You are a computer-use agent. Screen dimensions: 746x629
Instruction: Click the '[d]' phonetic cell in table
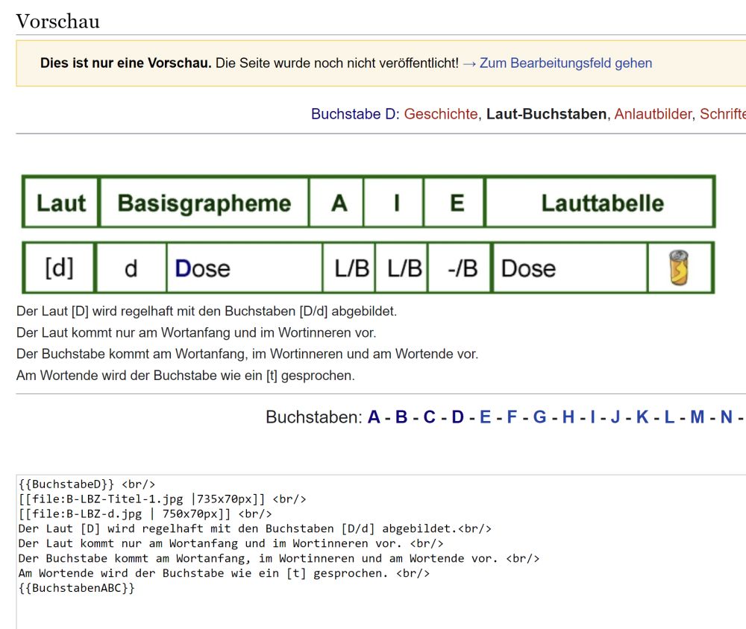coord(59,268)
